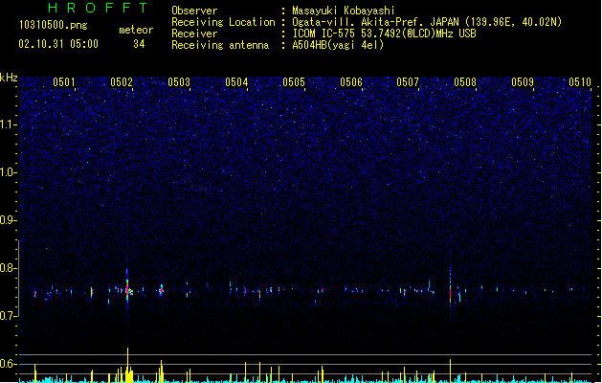Click the 0508 time marker

(465, 81)
